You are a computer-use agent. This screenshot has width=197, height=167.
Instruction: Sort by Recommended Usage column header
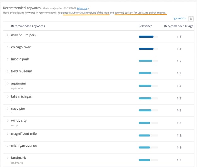(179, 26)
